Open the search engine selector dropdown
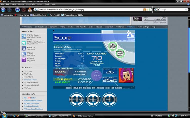This screenshot has width=190, height=118. point(157,10)
